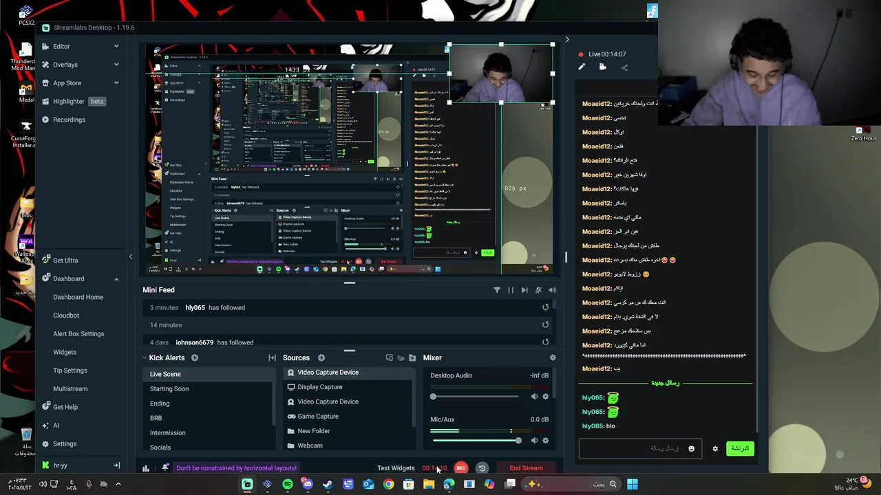Open Dashboard Home link
Viewport: 881px width, 495px height.
(x=78, y=297)
